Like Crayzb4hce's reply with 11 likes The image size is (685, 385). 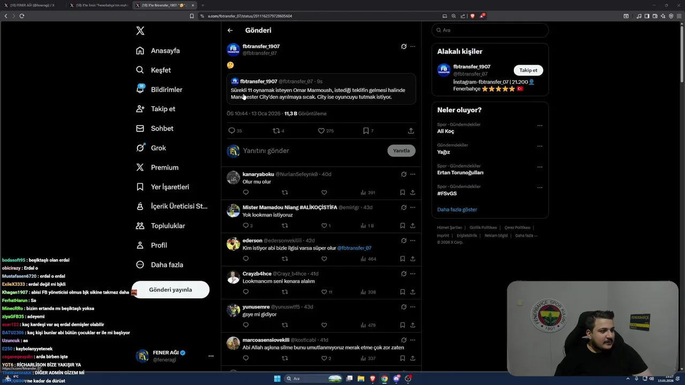click(324, 292)
